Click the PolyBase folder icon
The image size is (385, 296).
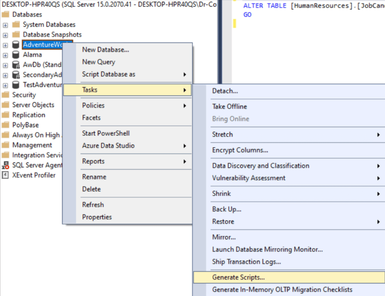[5, 125]
